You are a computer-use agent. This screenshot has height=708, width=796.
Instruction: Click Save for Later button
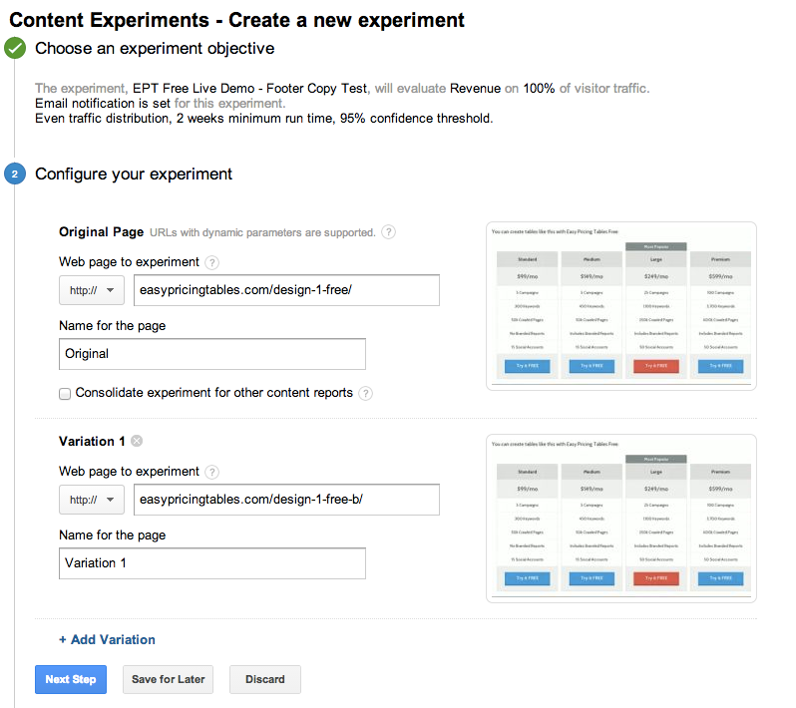pos(168,679)
